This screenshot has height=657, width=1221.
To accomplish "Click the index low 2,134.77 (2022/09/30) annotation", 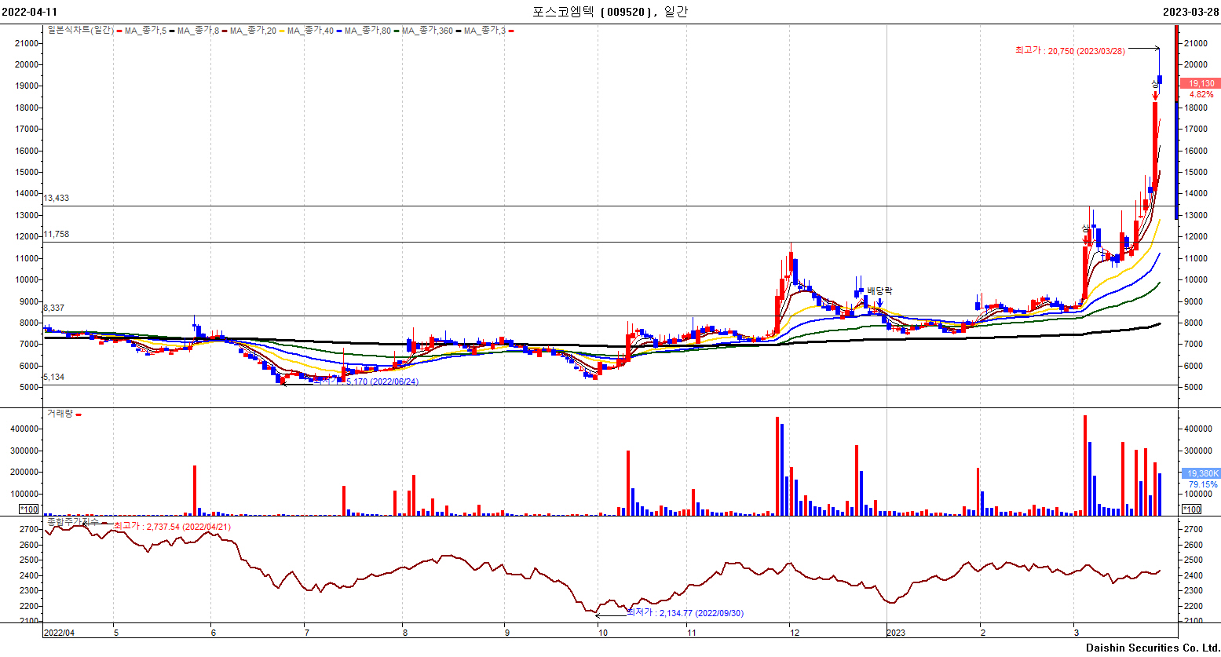I will [x=685, y=612].
